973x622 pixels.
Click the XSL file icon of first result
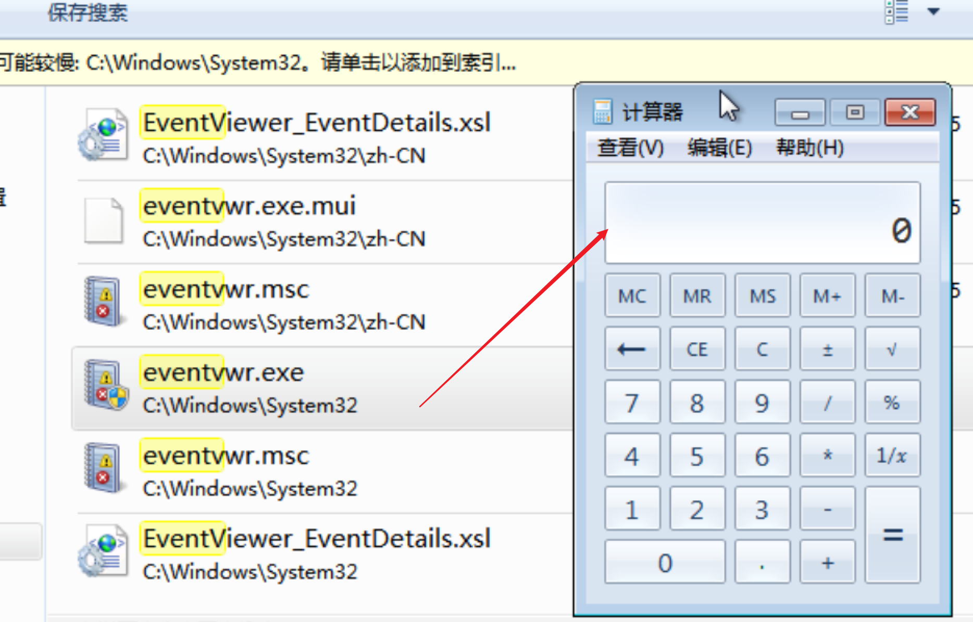103,135
